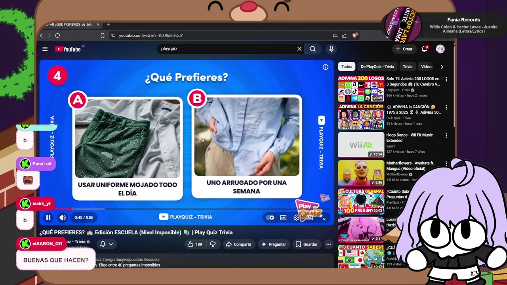Click the video title ¿QUÉ PREFIERES? Edición ESCUELA

(x=136, y=232)
